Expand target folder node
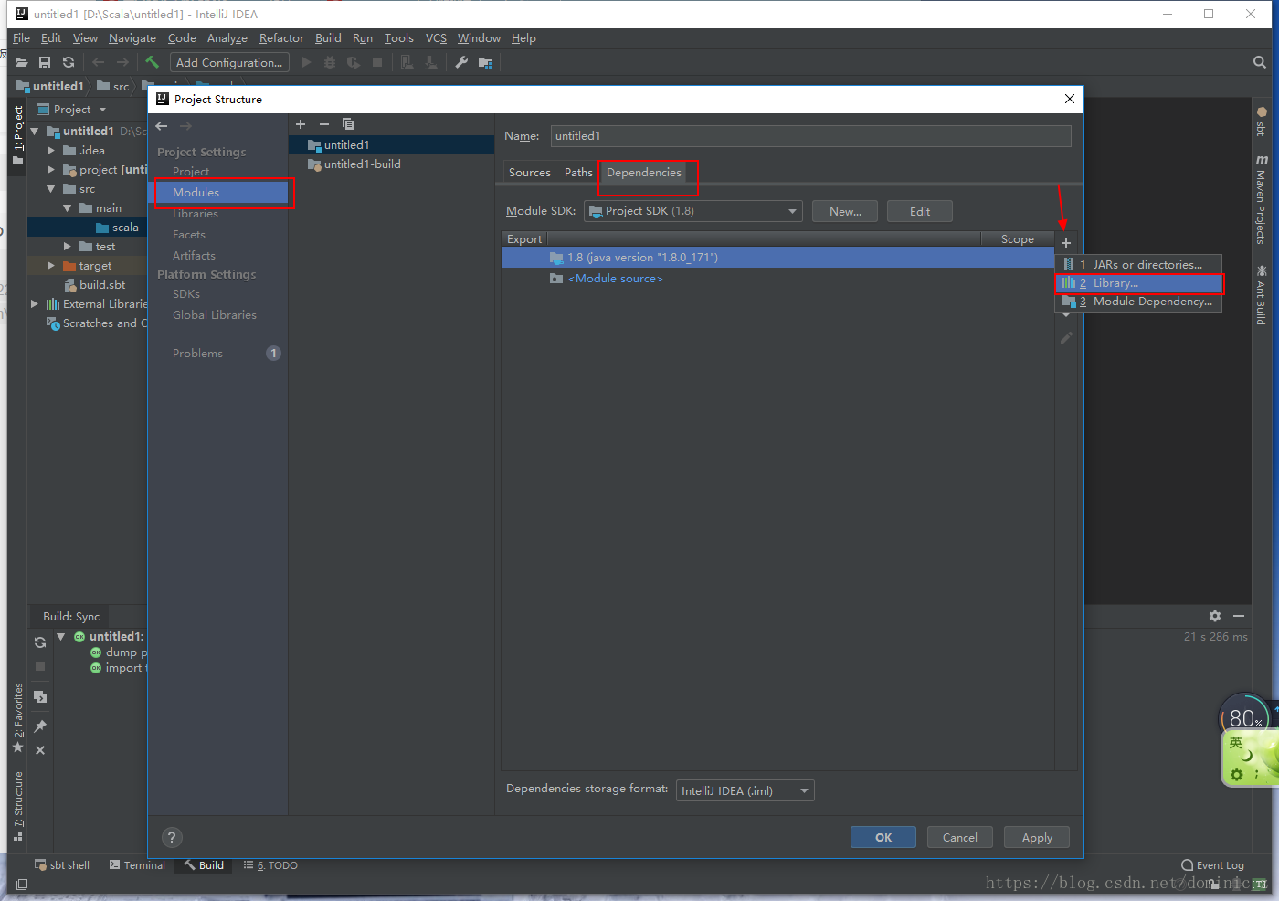 click(51, 266)
